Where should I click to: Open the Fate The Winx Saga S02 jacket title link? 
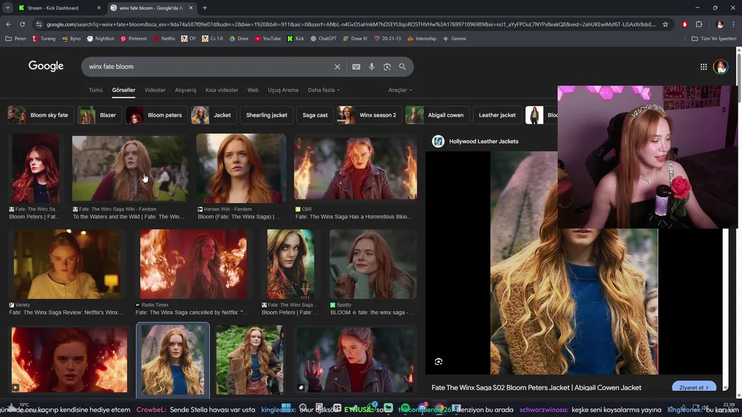click(536, 387)
